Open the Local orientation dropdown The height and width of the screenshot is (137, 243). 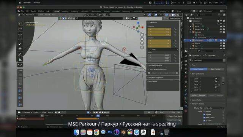[92, 15]
